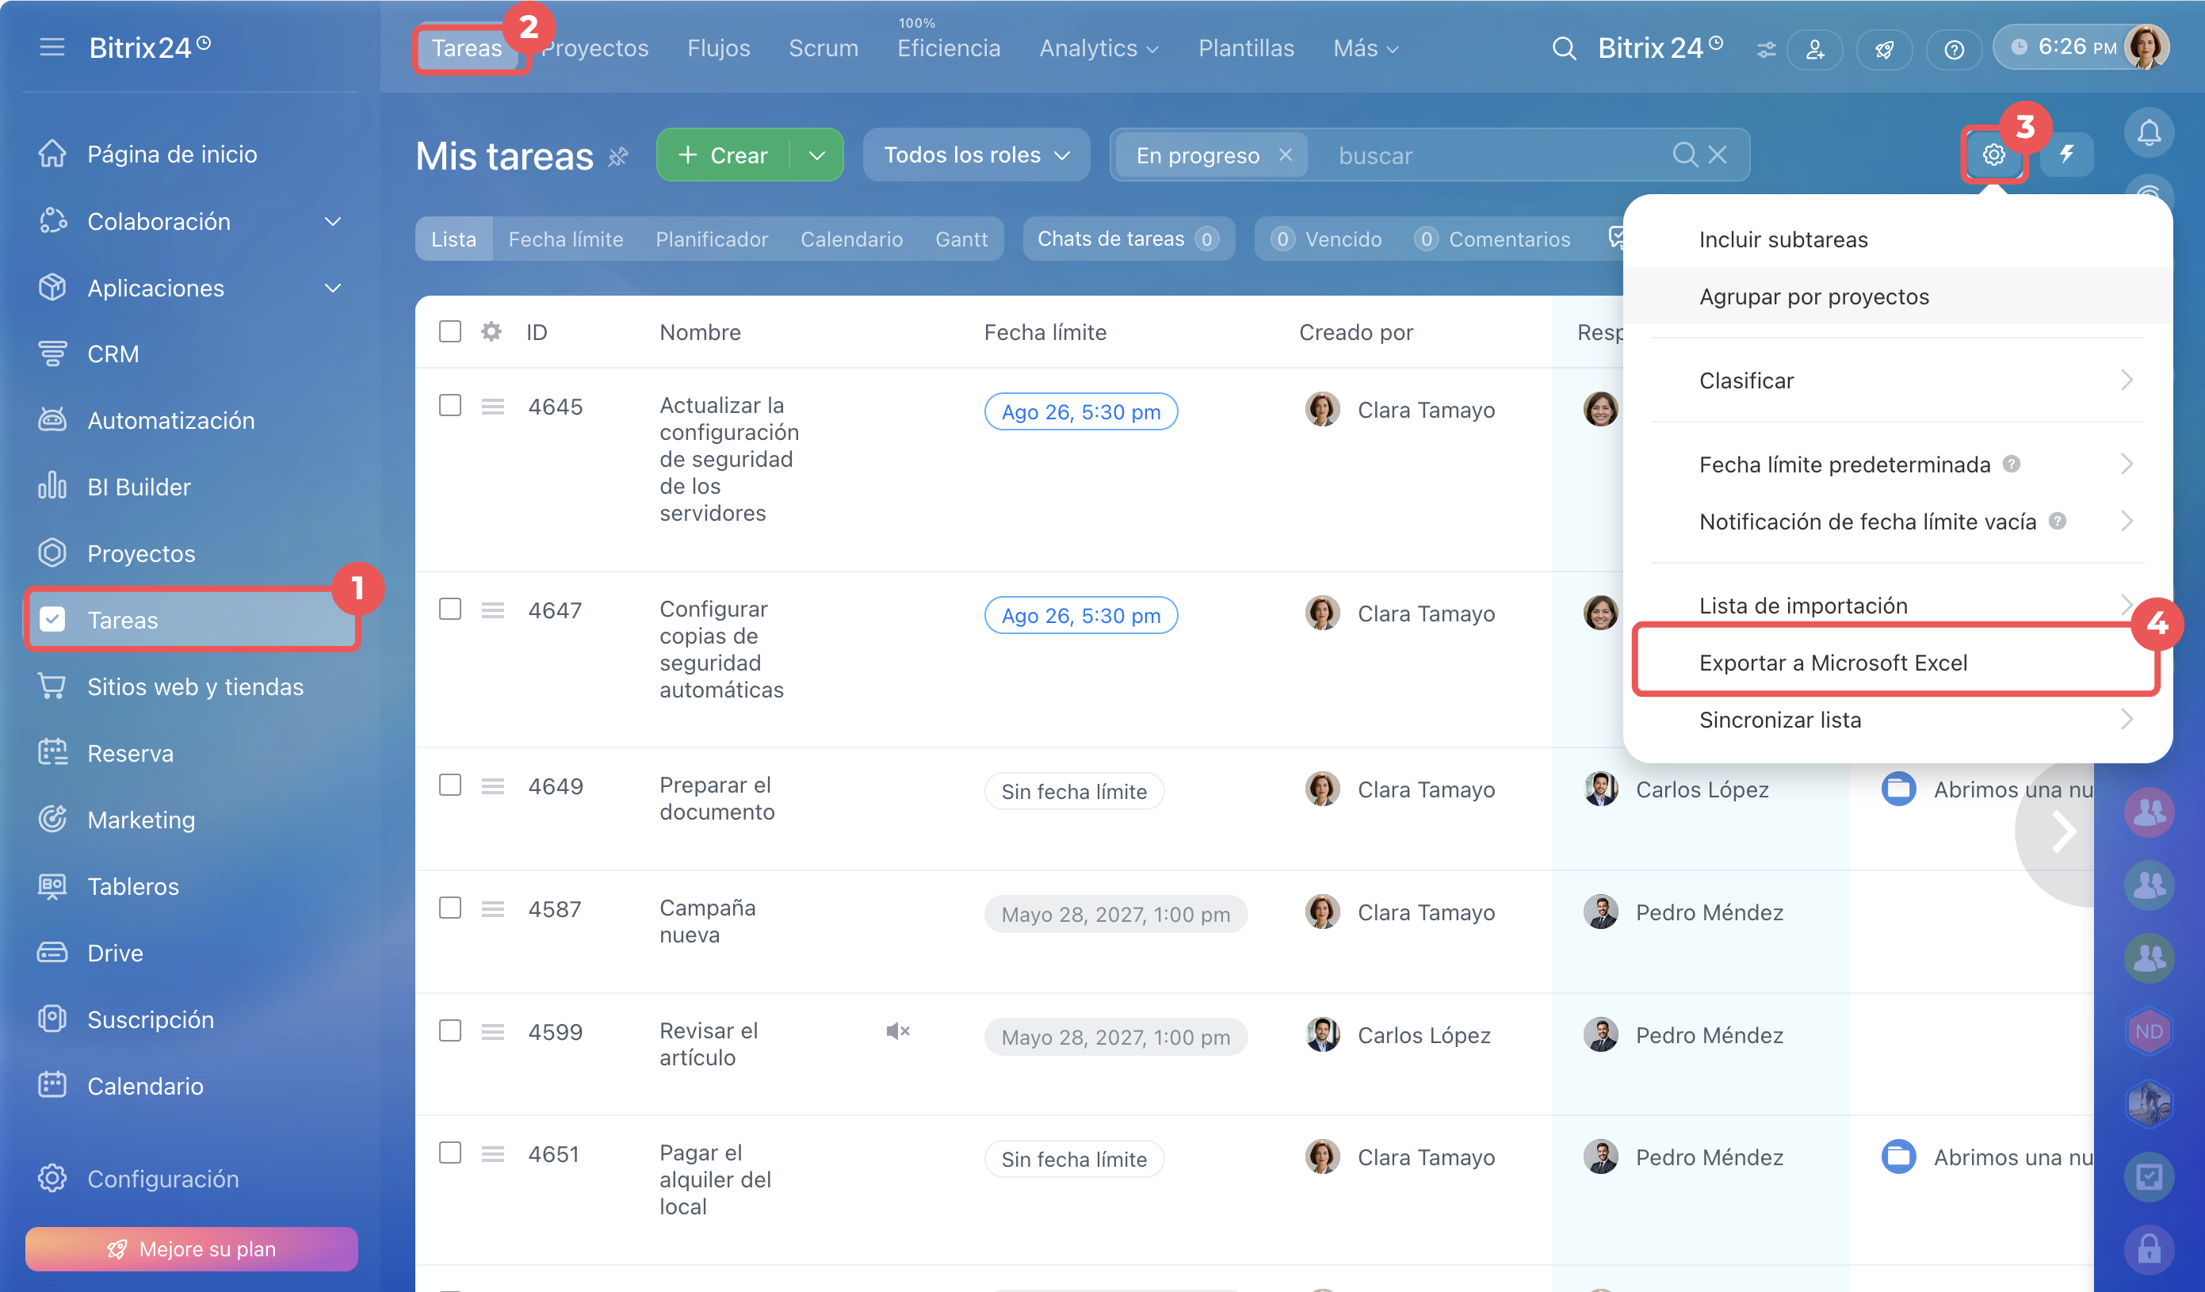The image size is (2205, 1292).
Task: Switch to the Gantt view
Action: pos(961,239)
